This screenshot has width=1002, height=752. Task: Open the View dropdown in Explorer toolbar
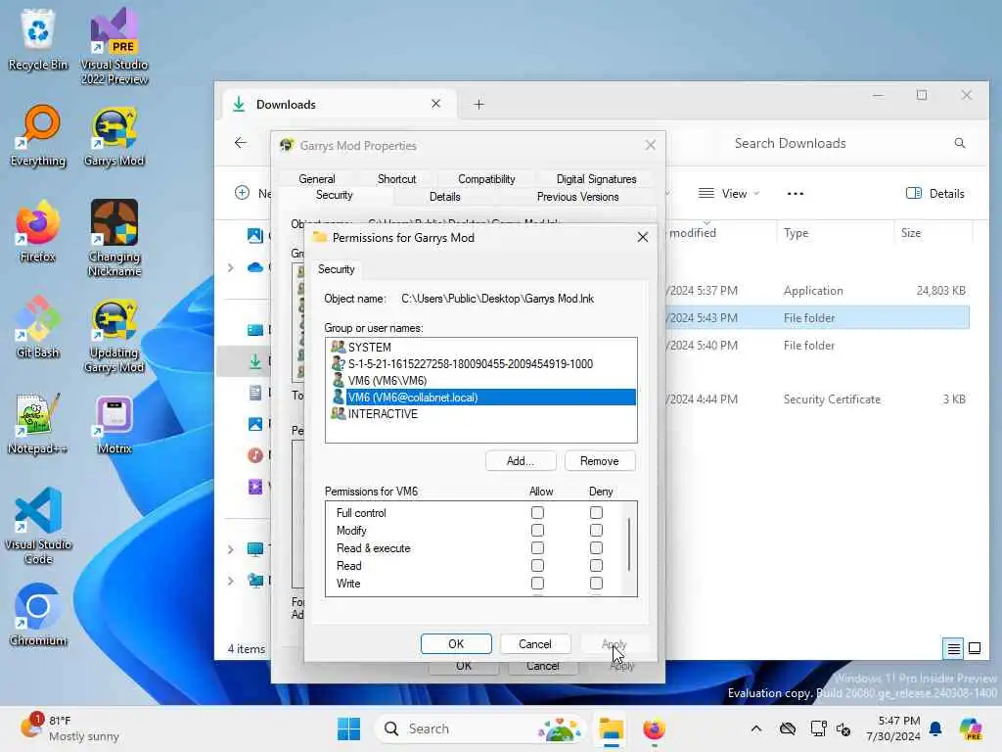pos(729,193)
